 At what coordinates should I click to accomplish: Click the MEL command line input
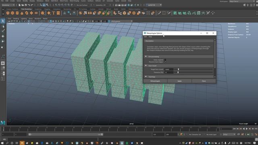coord(53,139)
